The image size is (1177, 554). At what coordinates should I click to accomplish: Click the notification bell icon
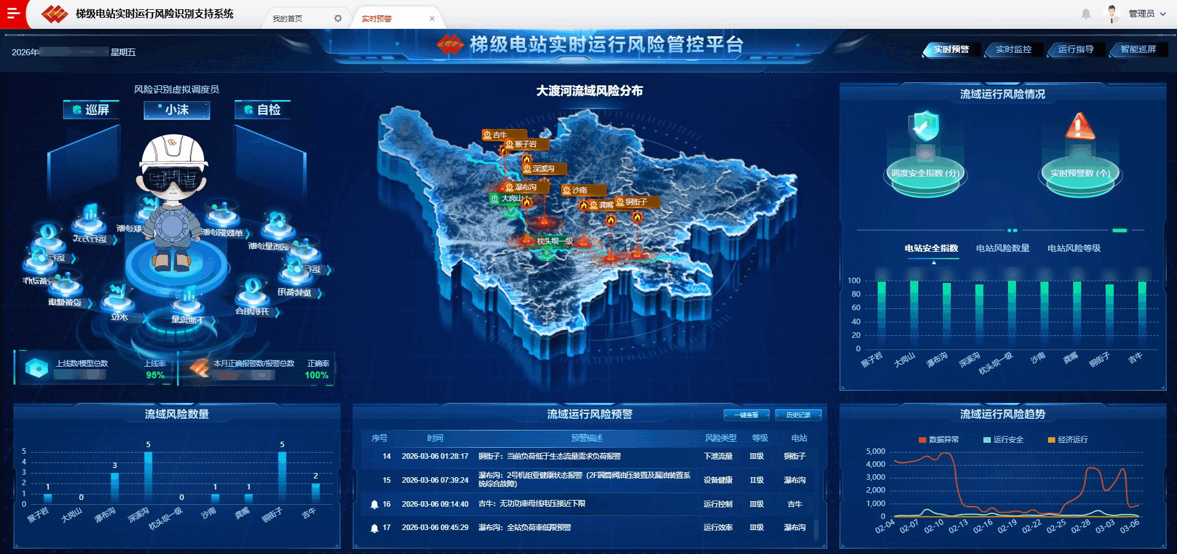[1086, 14]
